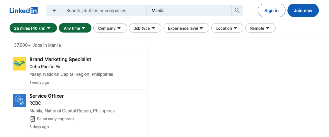Viewport: 329px width, 137px height.
Task: Click the Sign in button
Action: pyautogui.click(x=271, y=11)
